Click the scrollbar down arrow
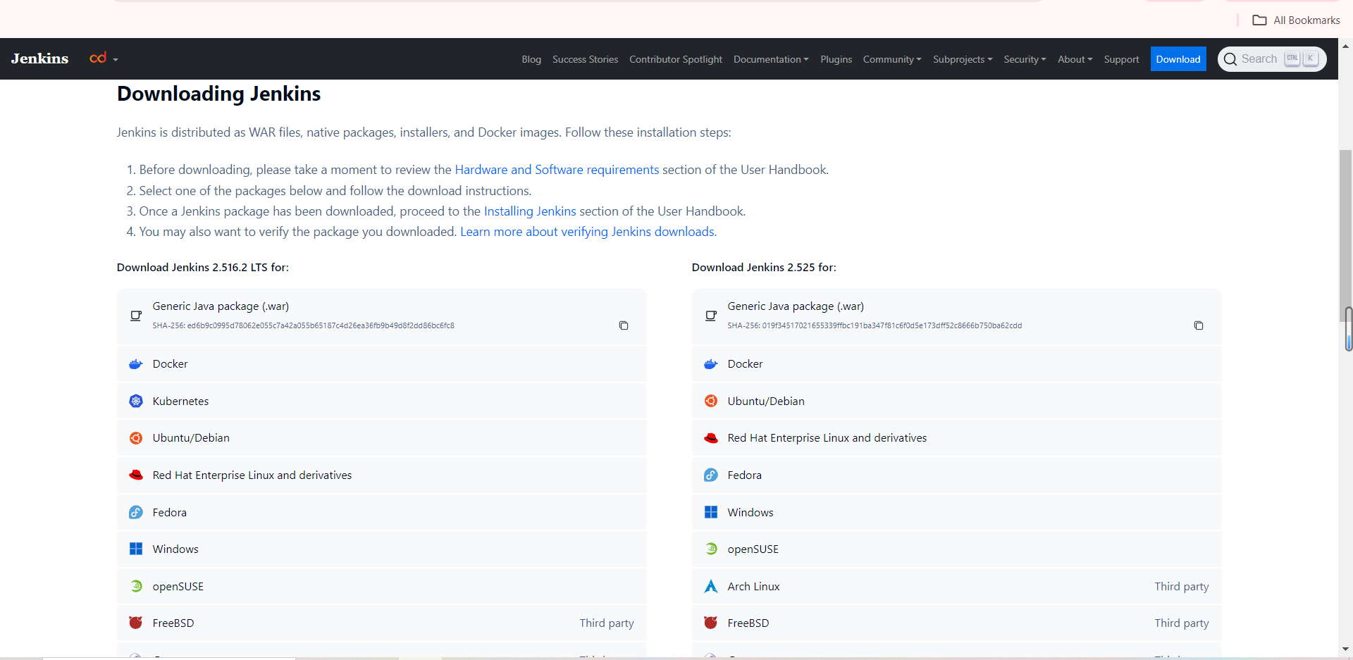 pos(1345,649)
